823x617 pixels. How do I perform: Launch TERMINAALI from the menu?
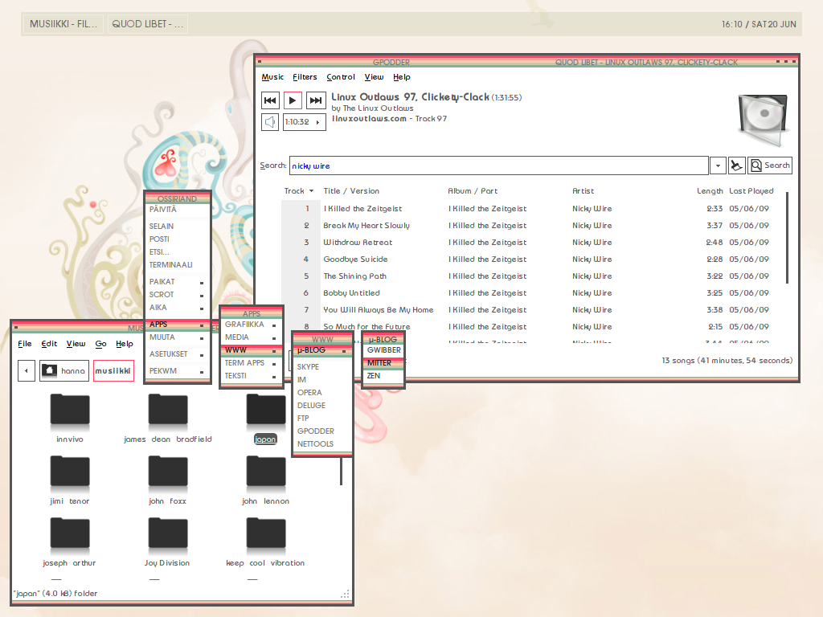(178, 265)
